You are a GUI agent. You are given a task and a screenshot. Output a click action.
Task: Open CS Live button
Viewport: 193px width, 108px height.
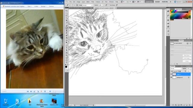[x=178, y=2]
